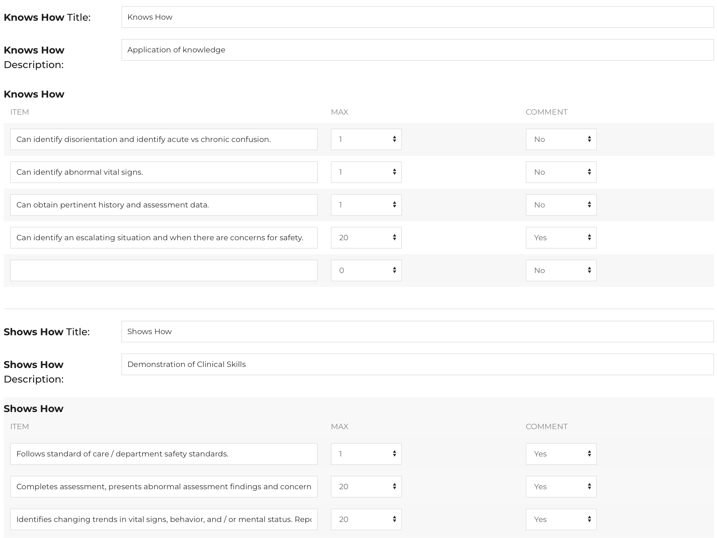
Task: Edit the escalating situation item field
Action: click(164, 238)
